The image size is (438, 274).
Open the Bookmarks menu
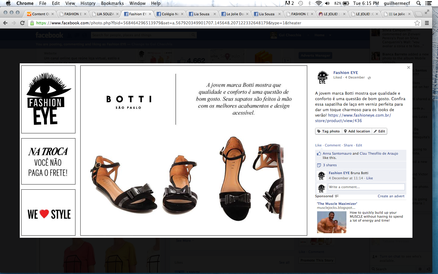pos(112,3)
